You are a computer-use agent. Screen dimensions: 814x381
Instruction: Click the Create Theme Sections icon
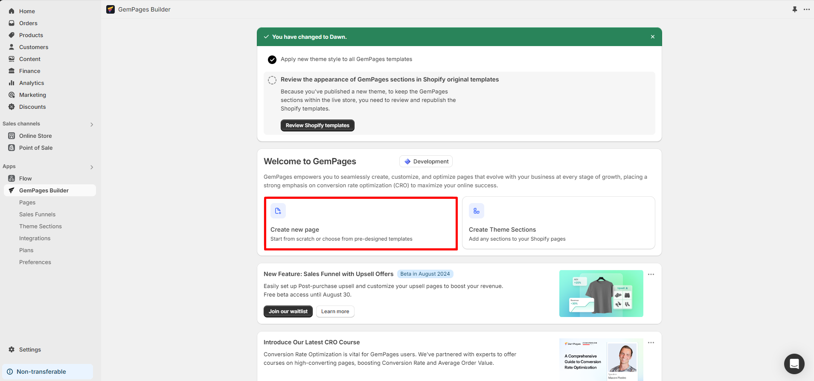click(x=477, y=211)
